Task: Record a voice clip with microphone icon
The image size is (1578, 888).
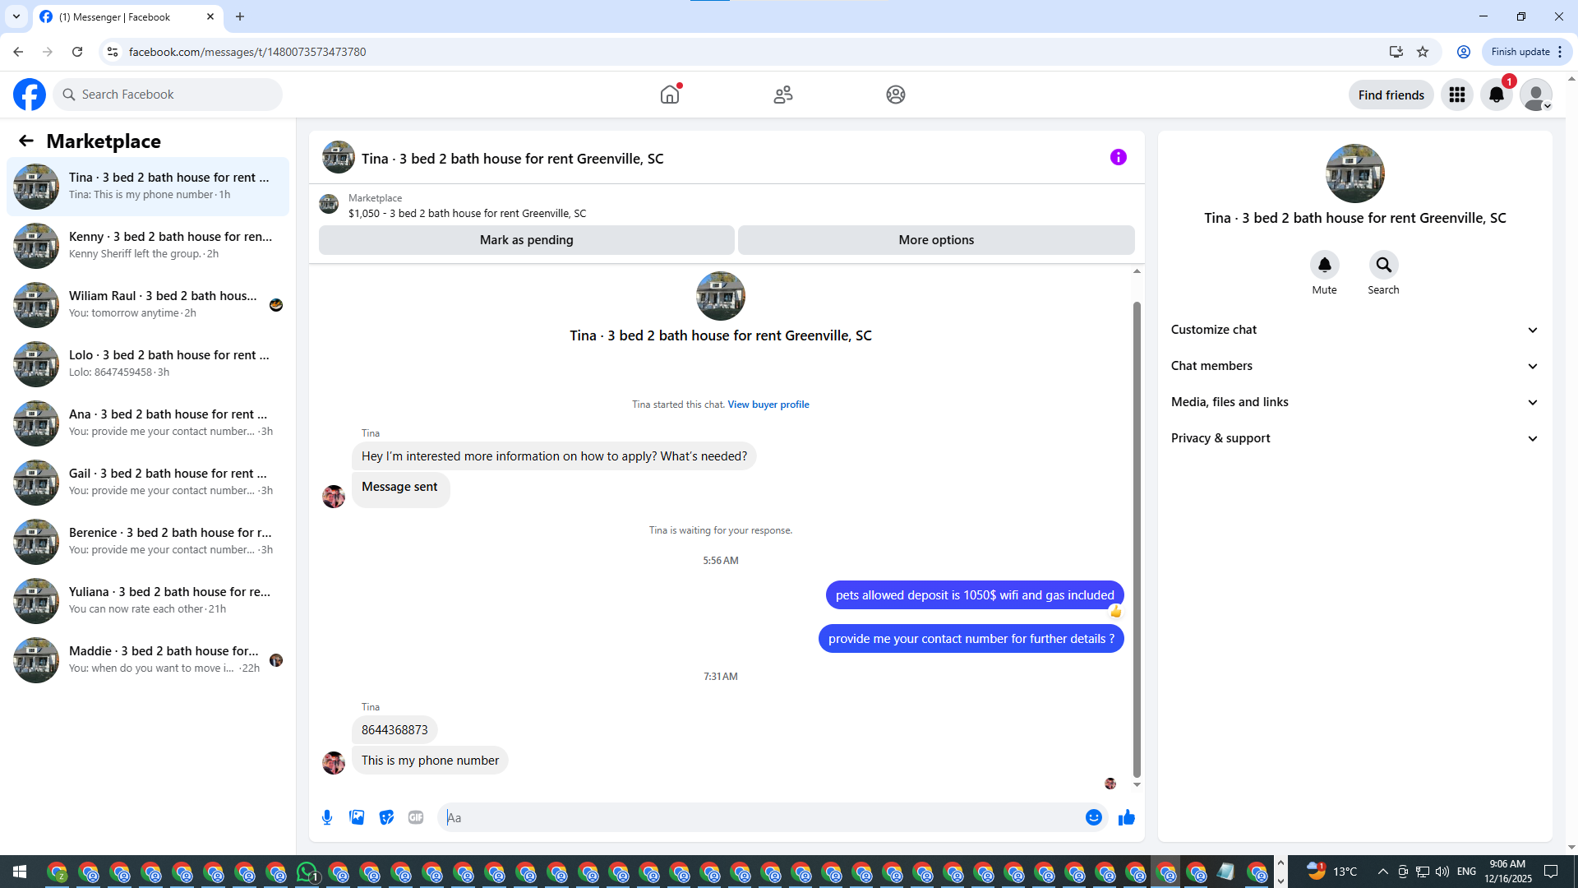Action: pos(327,817)
